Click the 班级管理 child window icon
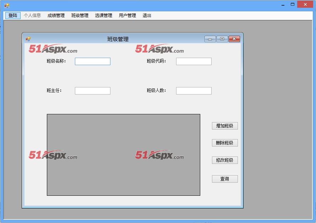This screenshot has width=316, height=223. [x=28, y=39]
